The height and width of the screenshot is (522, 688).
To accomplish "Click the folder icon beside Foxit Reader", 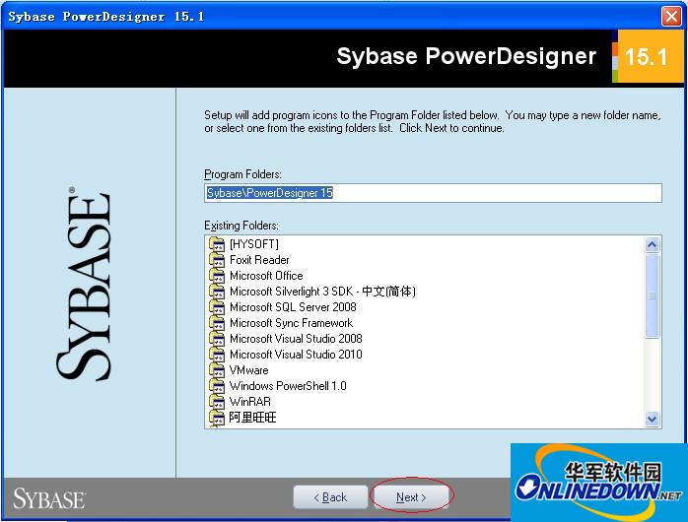I will click(217, 260).
